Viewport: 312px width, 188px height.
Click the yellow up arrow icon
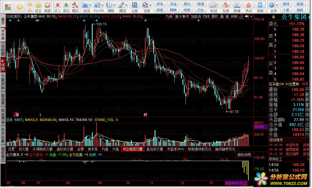click(30, 4)
